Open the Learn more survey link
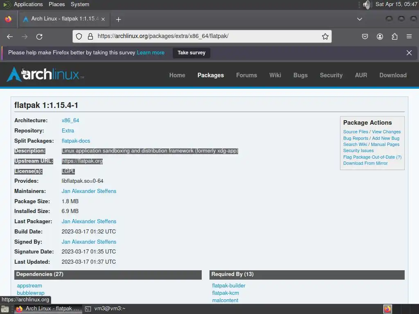 point(151,53)
